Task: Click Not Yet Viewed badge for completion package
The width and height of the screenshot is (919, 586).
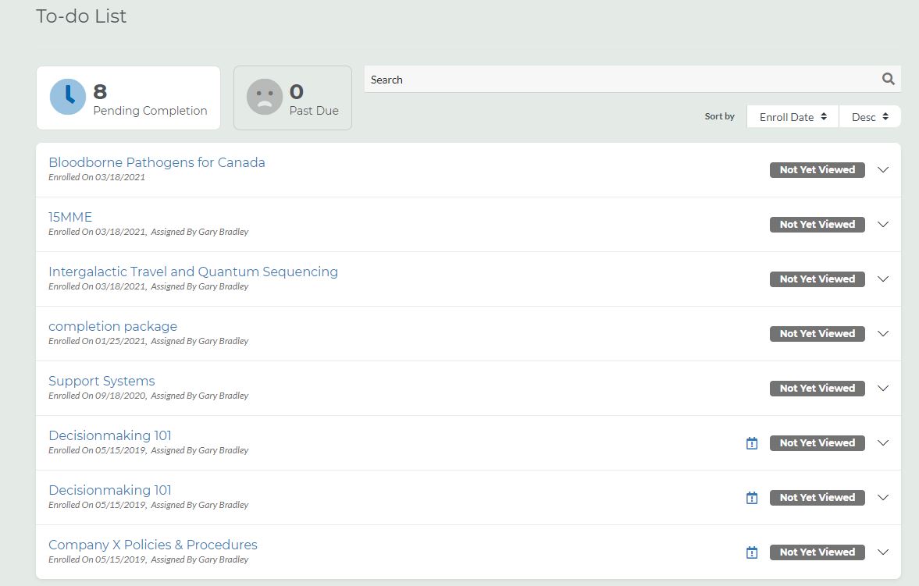Action: coord(817,333)
